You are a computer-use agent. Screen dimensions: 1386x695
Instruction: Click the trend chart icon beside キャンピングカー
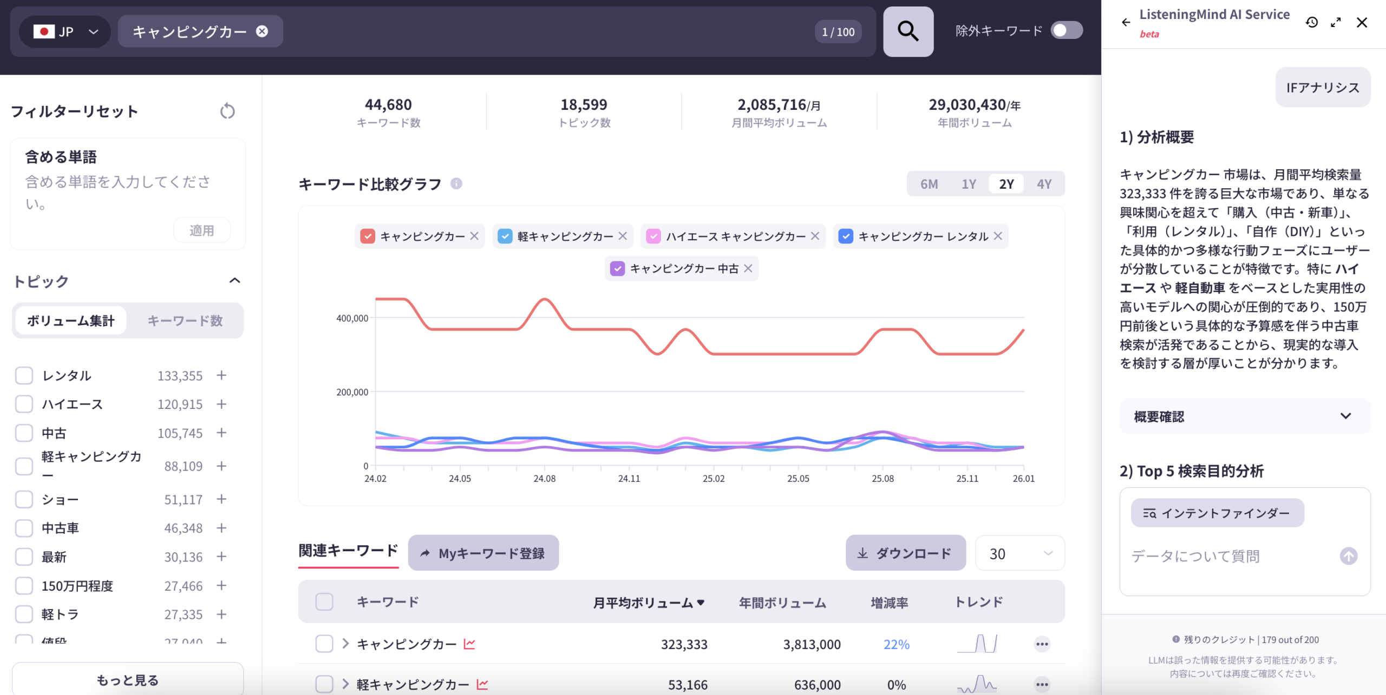470,644
